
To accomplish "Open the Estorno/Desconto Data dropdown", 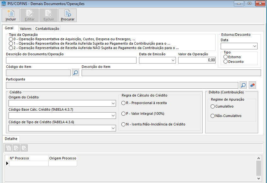I will [x=255, y=46].
